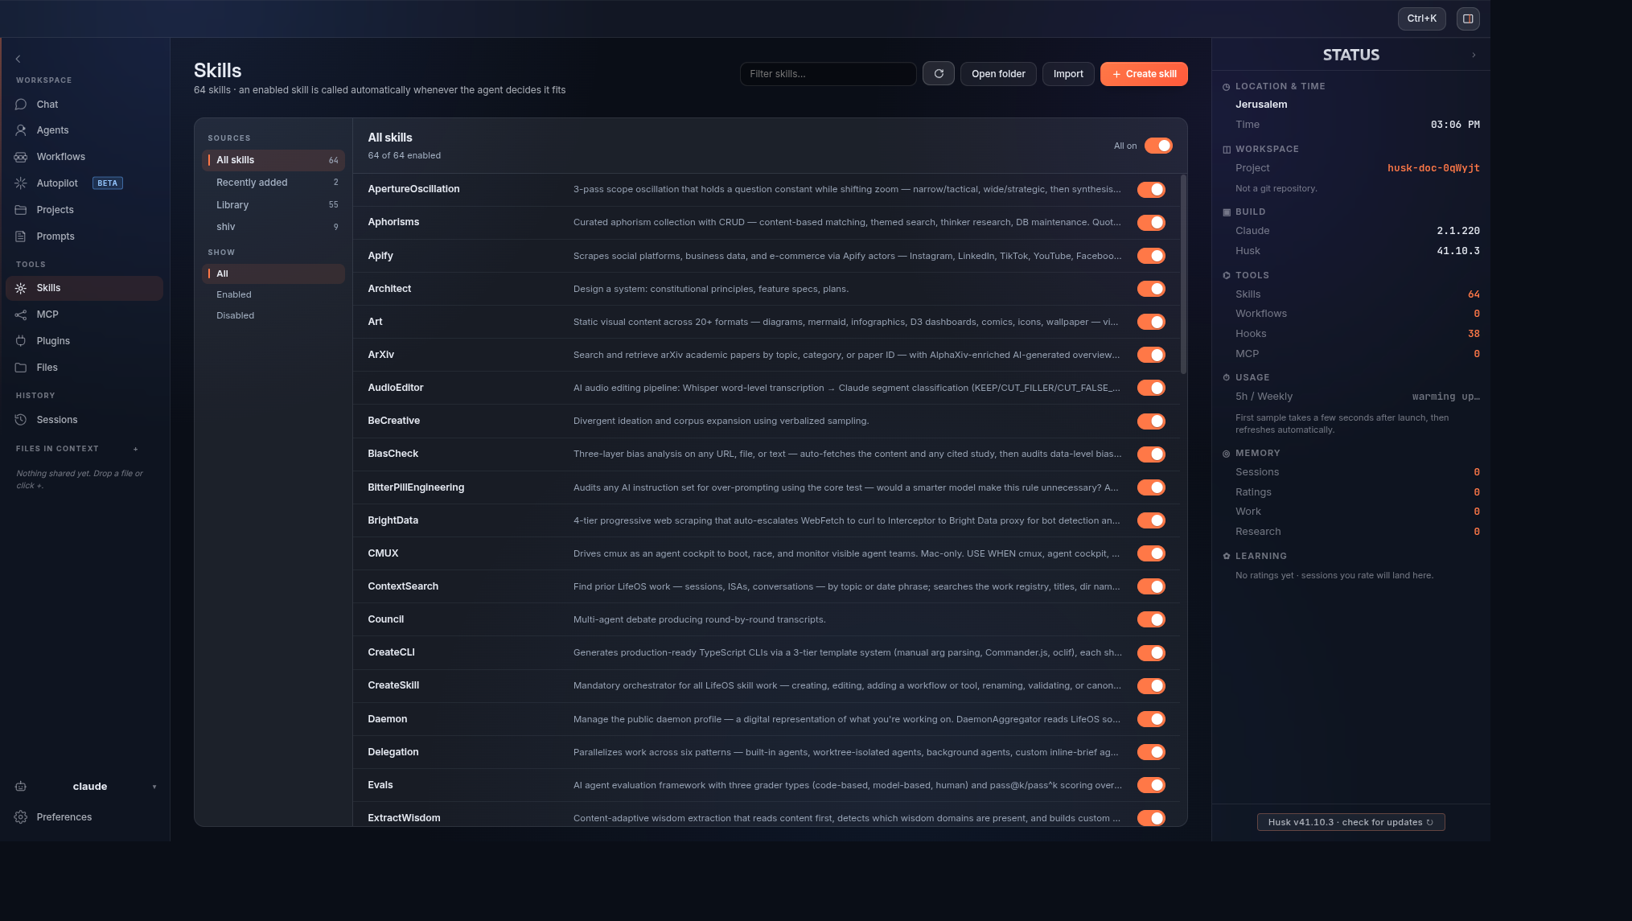Toggle the Daemon skill switch
Screen dimensions: 1632x921
(1151, 719)
